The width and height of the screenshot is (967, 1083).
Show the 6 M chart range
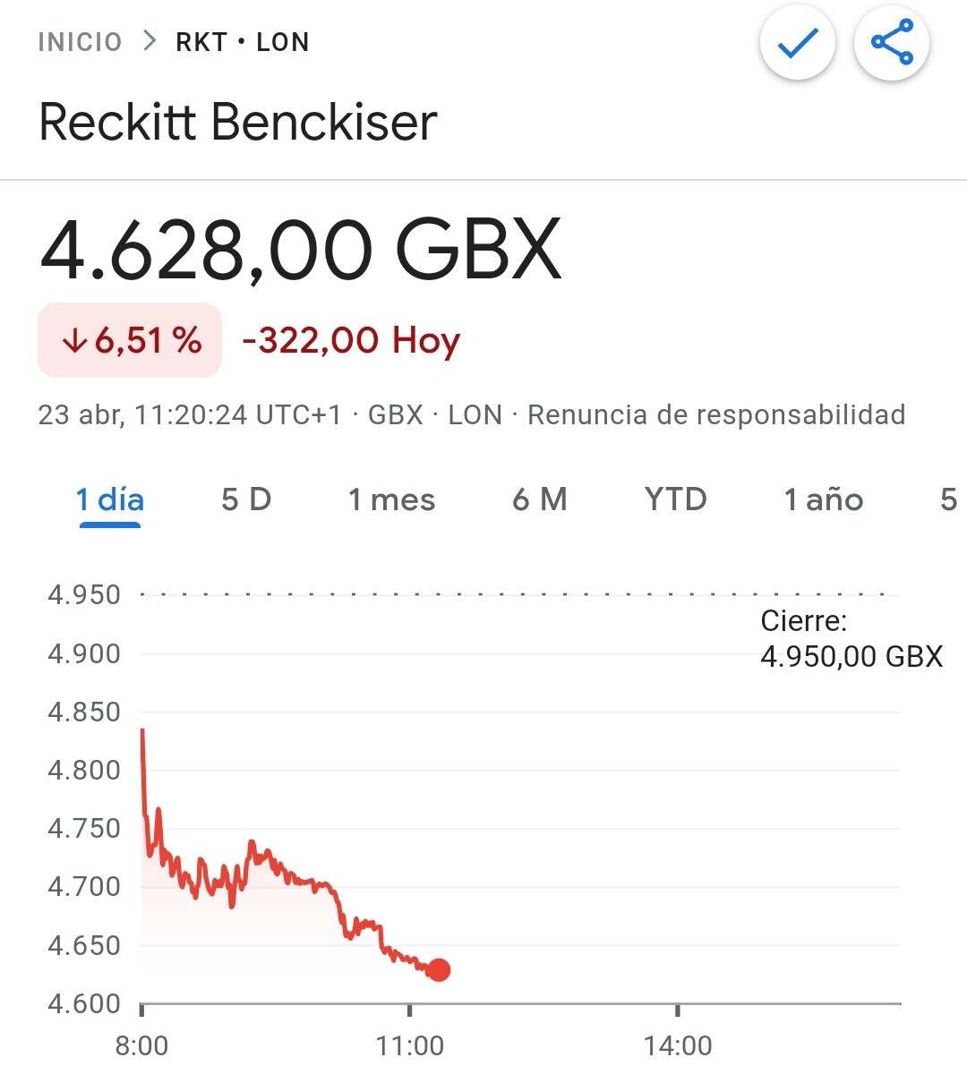pos(540,499)
